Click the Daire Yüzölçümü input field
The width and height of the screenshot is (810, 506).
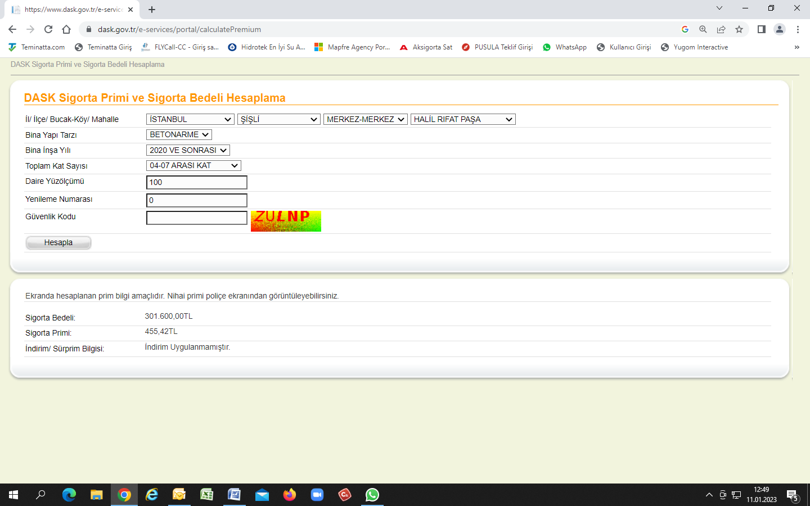[x=196, y=182]
